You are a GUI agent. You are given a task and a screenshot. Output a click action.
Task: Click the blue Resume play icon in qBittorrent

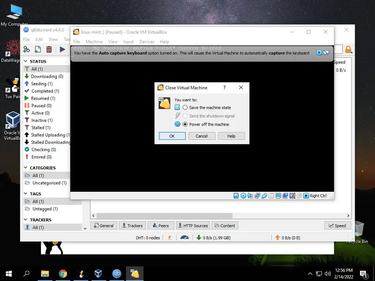click(62, 49)
